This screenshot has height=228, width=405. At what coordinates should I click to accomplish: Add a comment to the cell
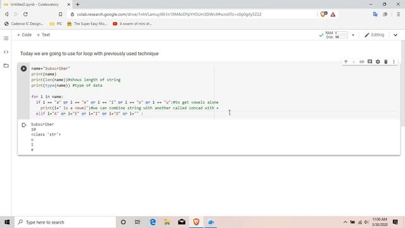click(370, 62)
